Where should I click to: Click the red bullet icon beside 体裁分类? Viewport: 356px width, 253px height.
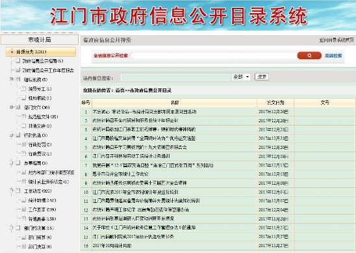[x=12, y=52]
